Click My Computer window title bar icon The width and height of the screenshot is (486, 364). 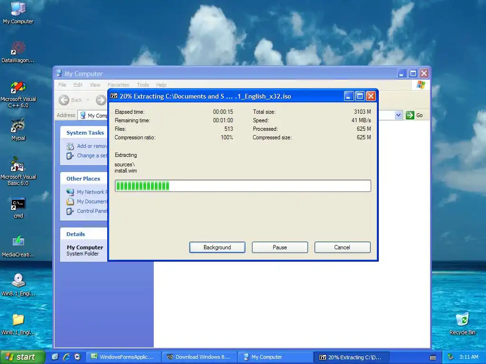pyautogui.click(x=59, y=73)
